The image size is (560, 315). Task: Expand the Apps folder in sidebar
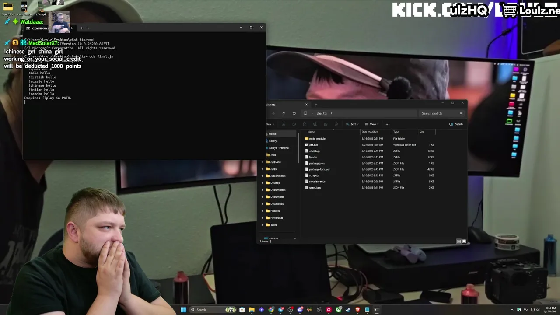(x=262, y=169)
